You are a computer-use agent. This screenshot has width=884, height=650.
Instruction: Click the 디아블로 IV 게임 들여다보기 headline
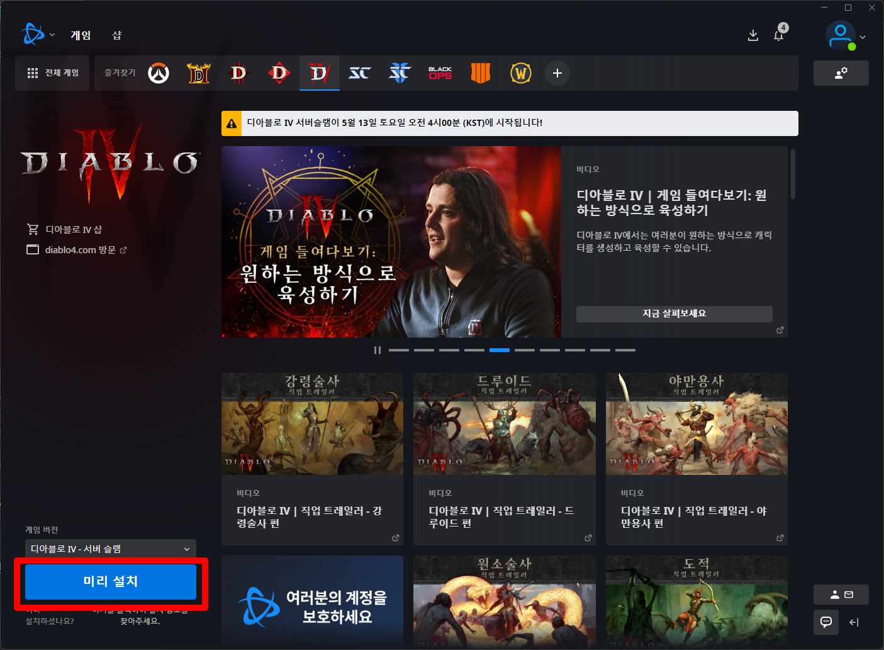[672, 203]
